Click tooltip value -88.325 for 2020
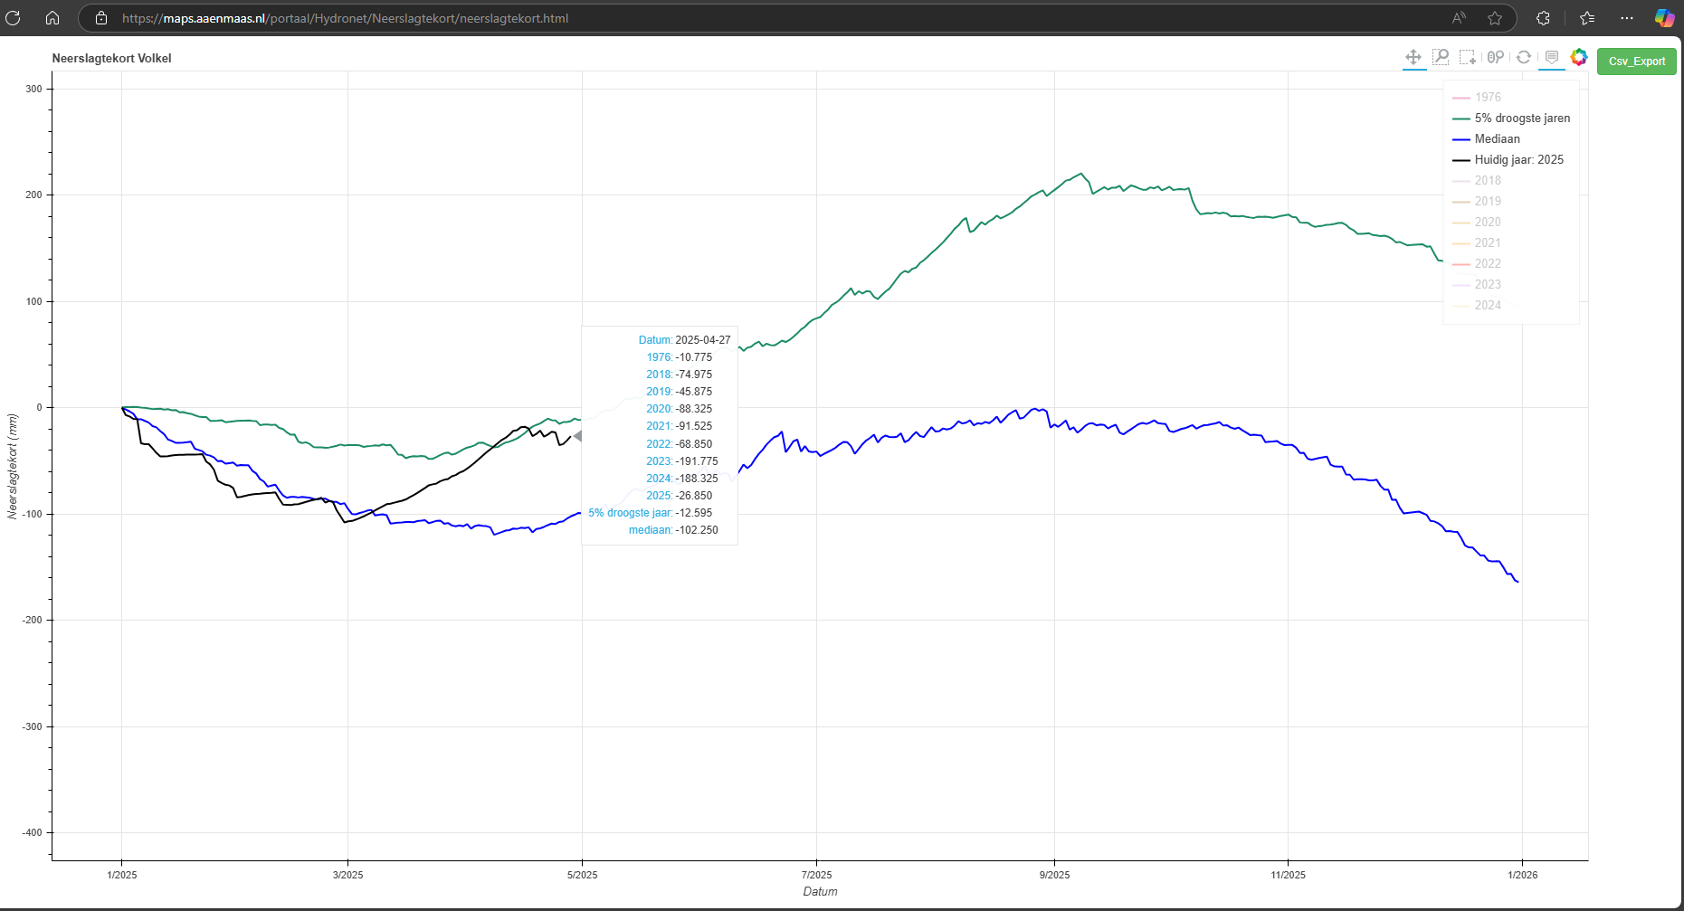The height and width of the screenshot is (911, 1684). (694, 409)
